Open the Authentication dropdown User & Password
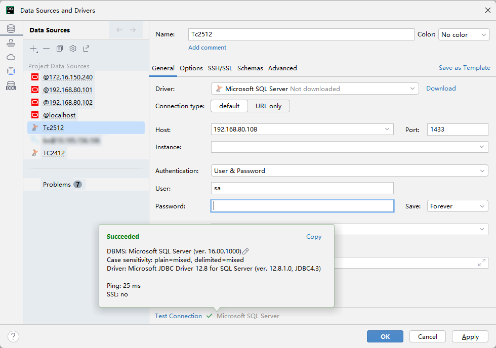Screen dimensions: 496x348 [350, 170]
